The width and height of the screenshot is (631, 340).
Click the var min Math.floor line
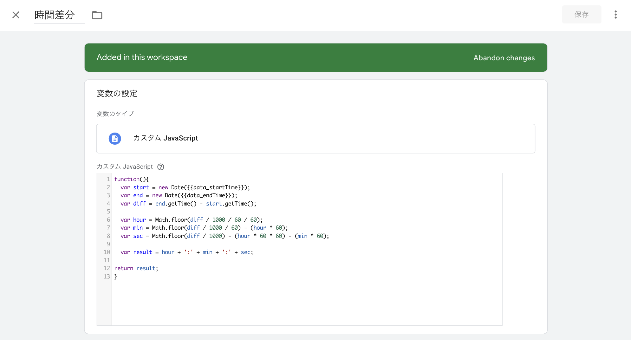pyautogui.click(x=204, y=228)
